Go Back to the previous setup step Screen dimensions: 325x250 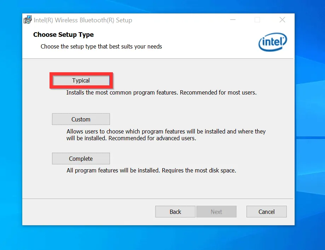click(175, 212)
